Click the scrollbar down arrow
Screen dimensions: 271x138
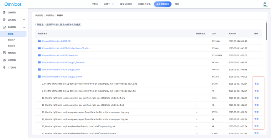(266, 132)
